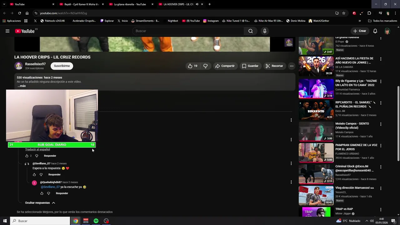Open the tab search dropdown arrow
Screen dimensions: 400x225
[x=4, y=4]
